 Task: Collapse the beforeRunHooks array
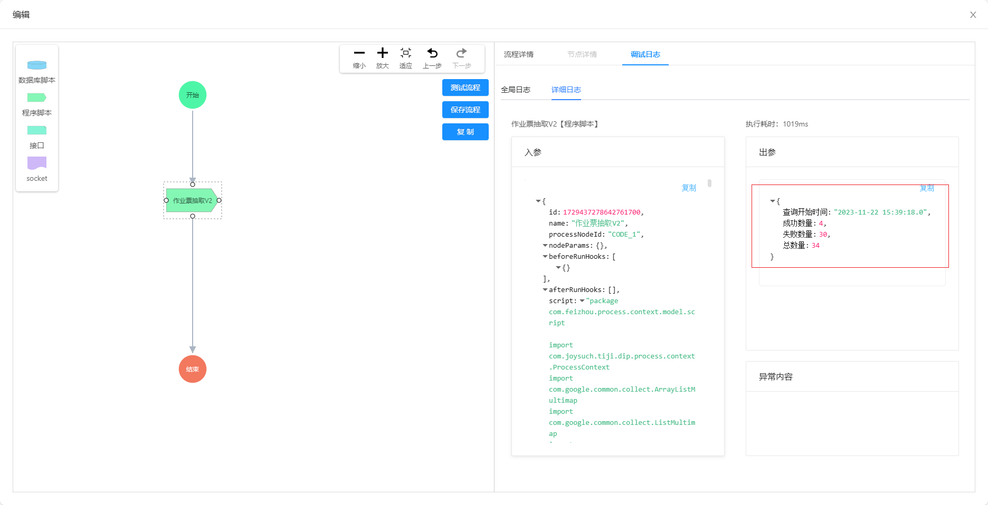pos(545,257)
